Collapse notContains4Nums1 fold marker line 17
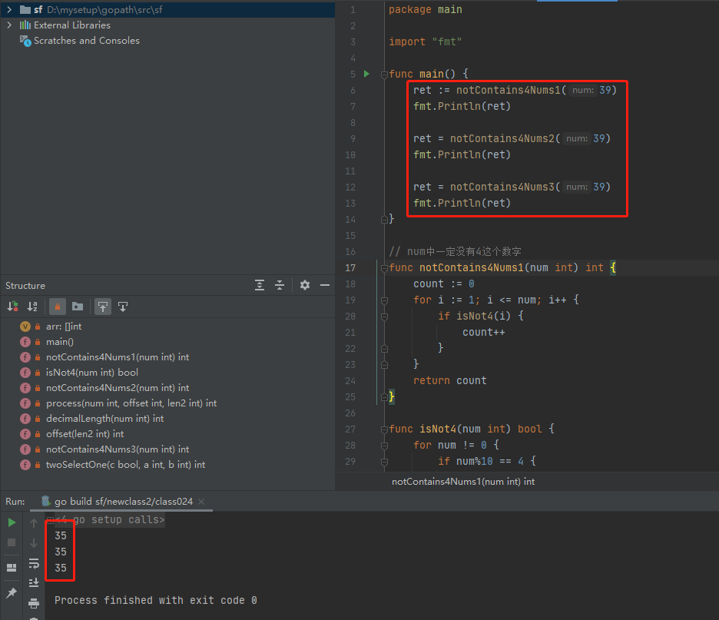The image size is (719, 620). click(384, 268)
